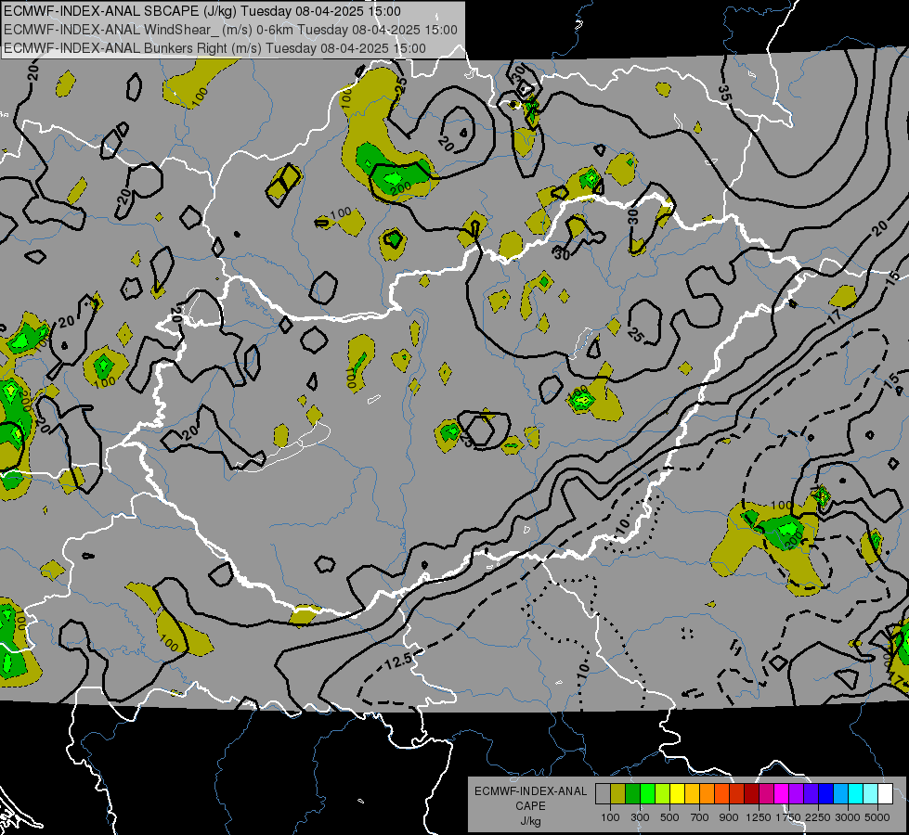This screenshot has width=909, height=835.
Task: Click the legend value 700
Action: [x=700, y=817]
